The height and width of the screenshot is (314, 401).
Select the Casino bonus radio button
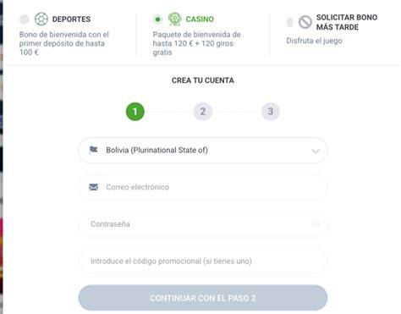click(158, 19)
